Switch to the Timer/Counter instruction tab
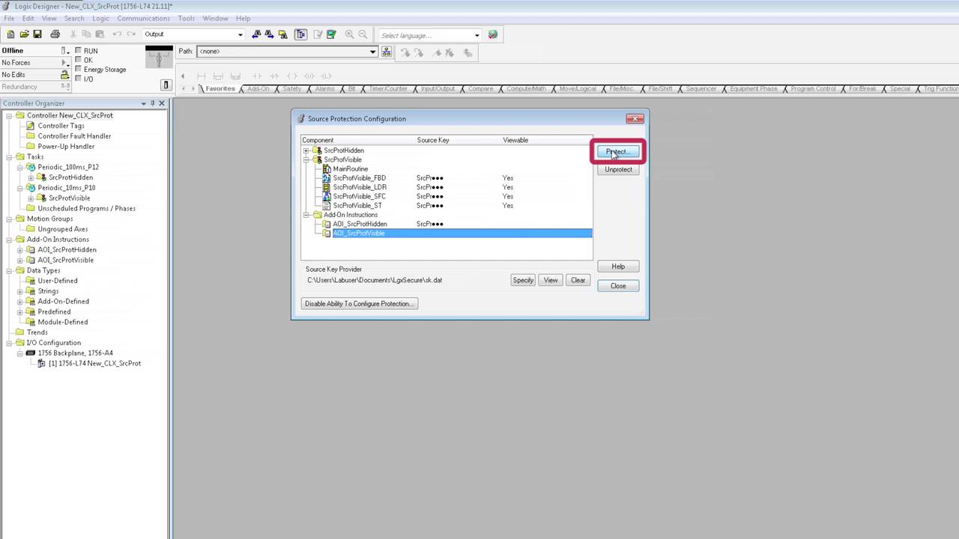959x539 pixels. point(388,89)
